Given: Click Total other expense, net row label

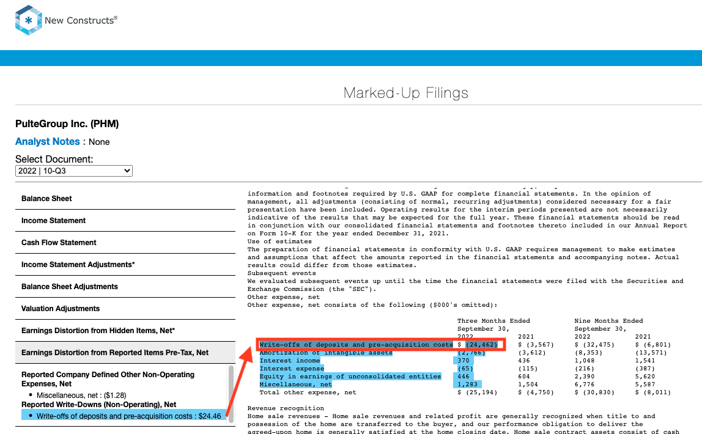Looking at the screenshot, I should [x=308, y=392].
